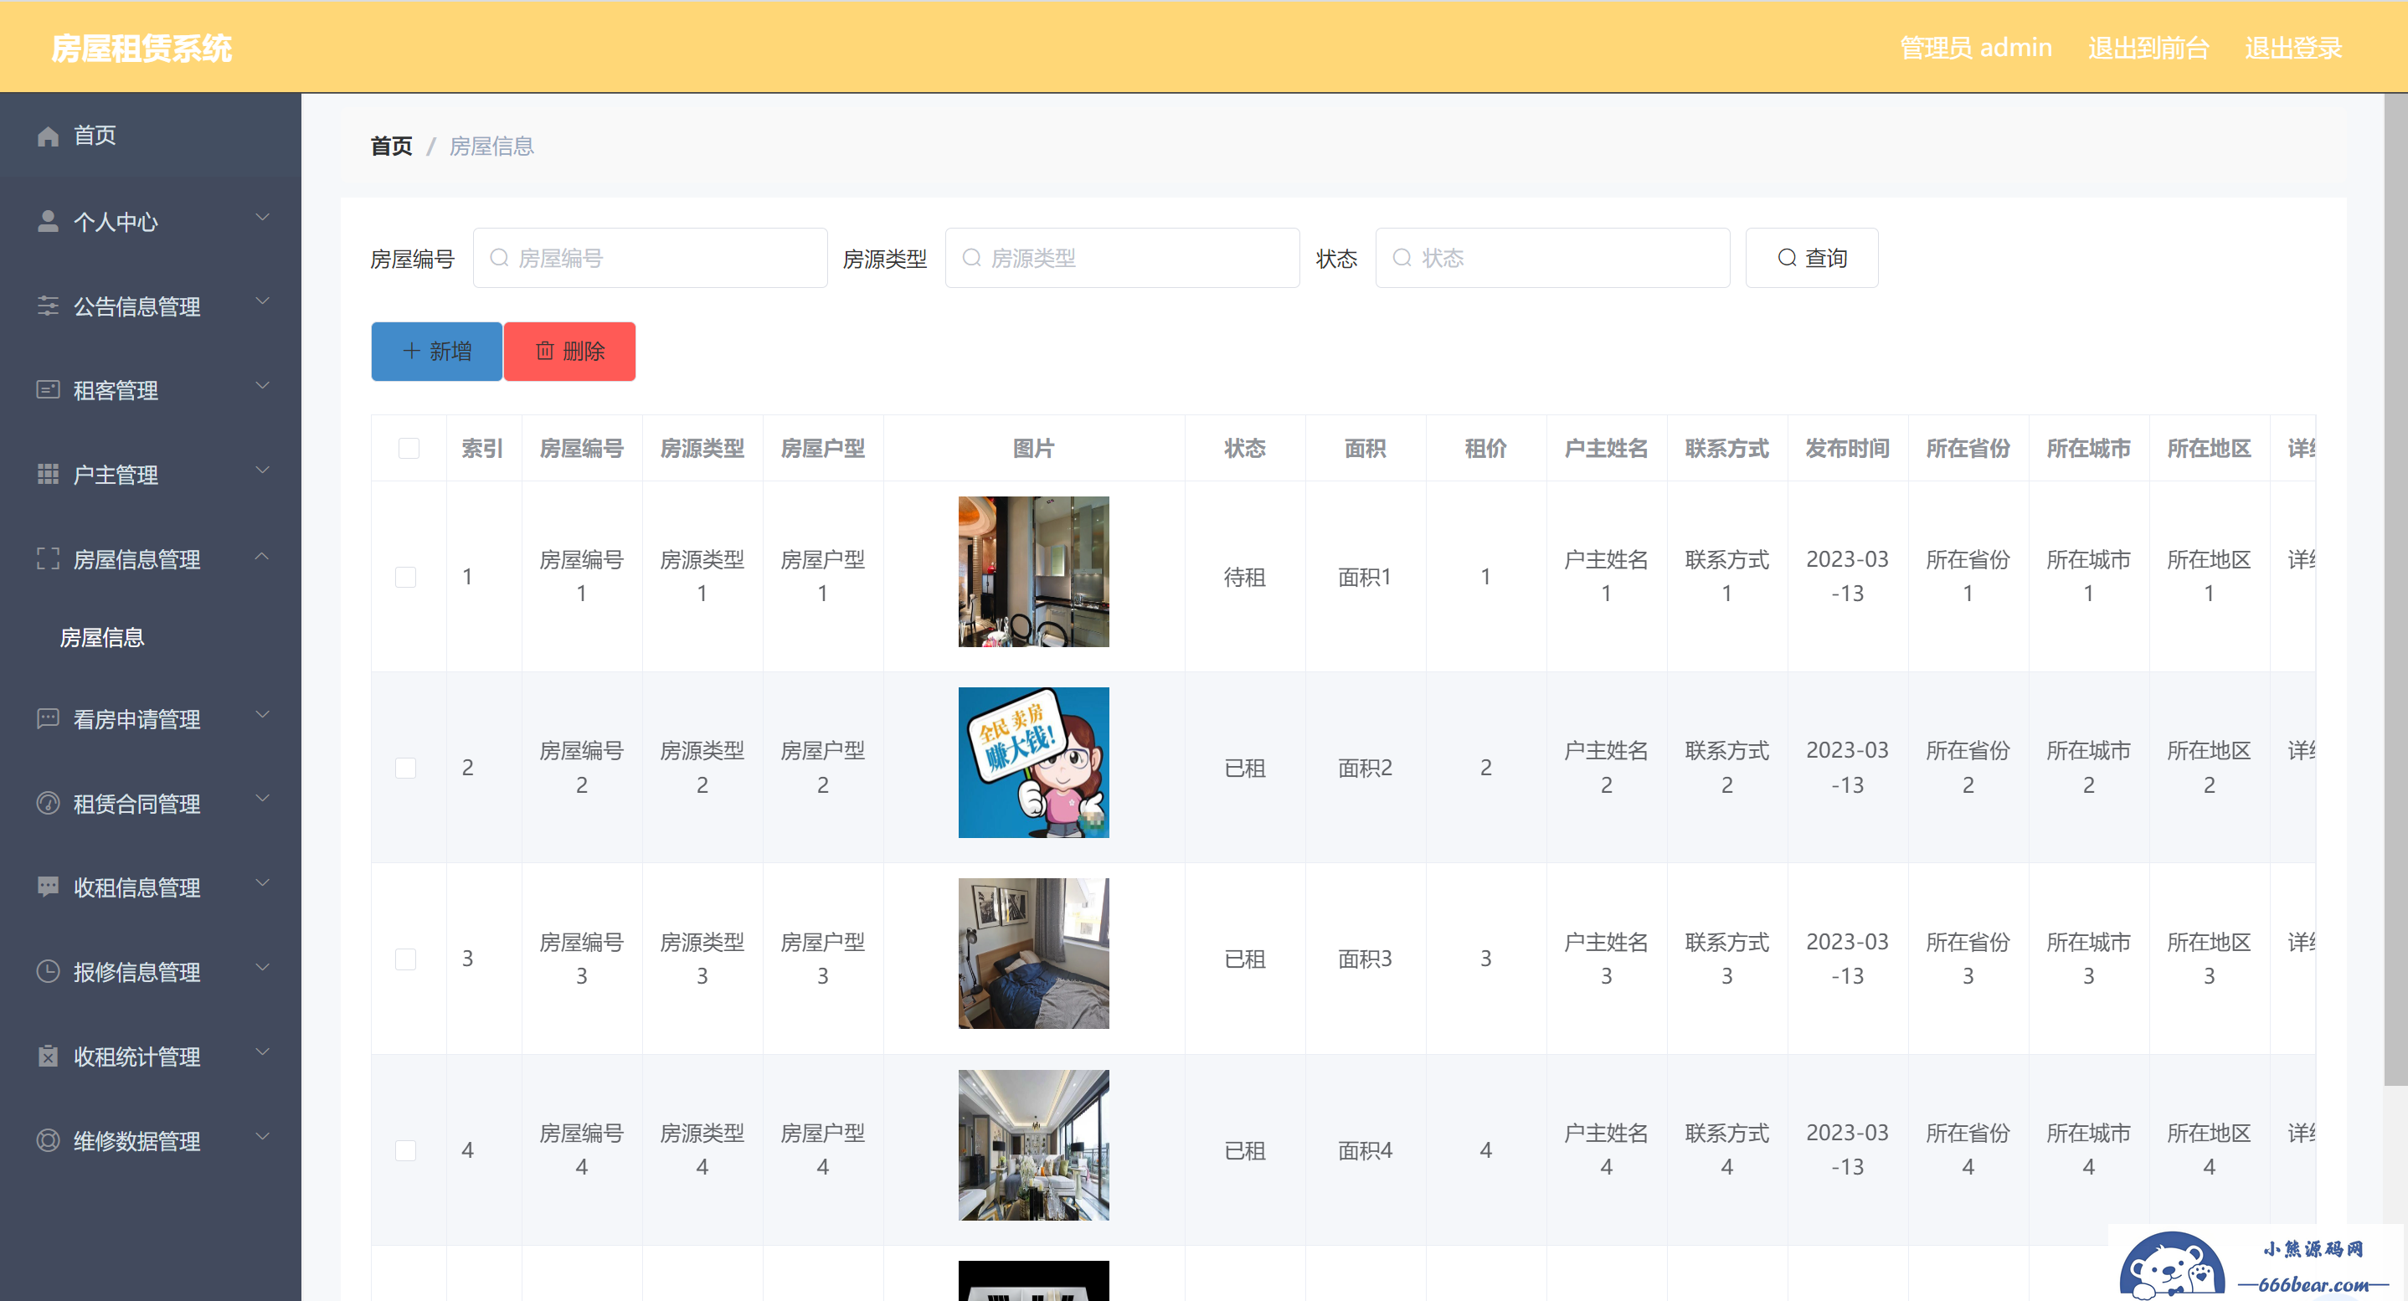Check the checkbox for row 4

point(406,1150)
